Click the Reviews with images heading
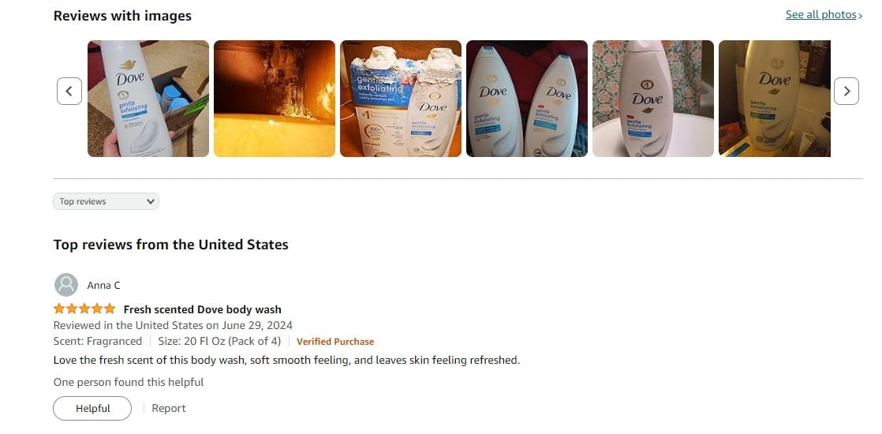882x434 pixels. click(x=122, y=16)
